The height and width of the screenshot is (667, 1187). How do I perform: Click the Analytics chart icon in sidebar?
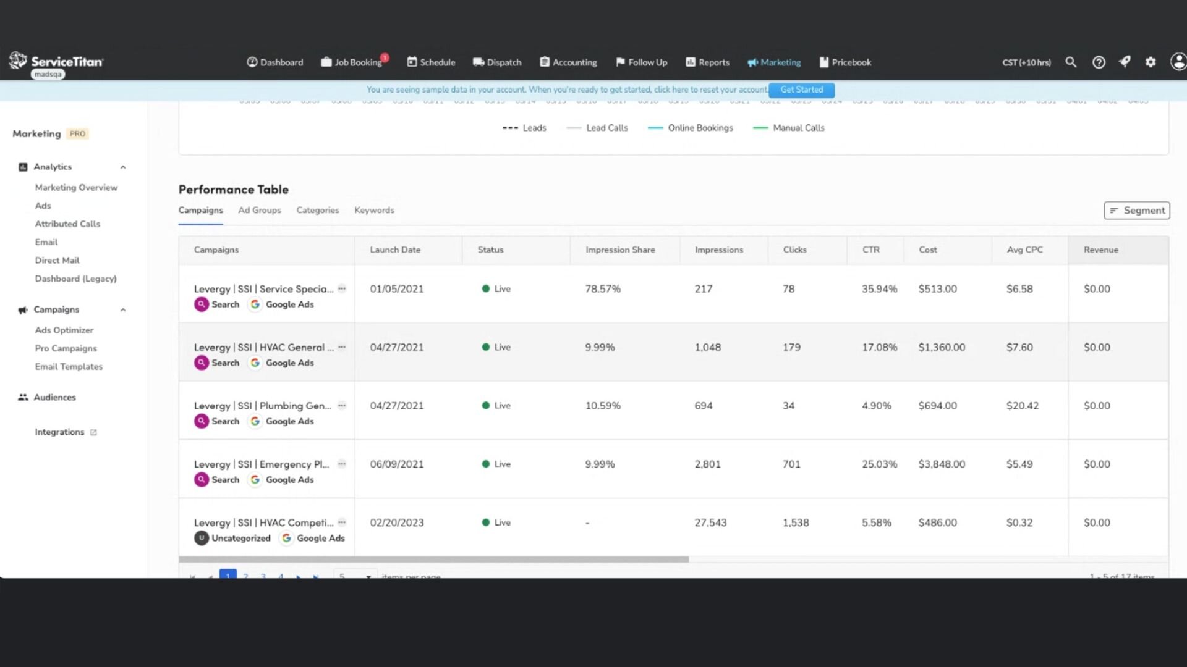[23, 167]
